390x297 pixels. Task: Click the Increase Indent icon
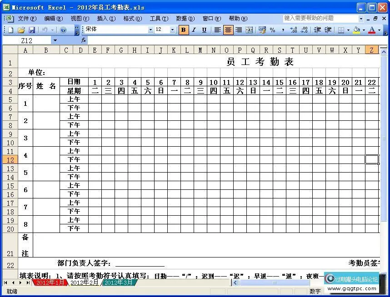(329, 30)
